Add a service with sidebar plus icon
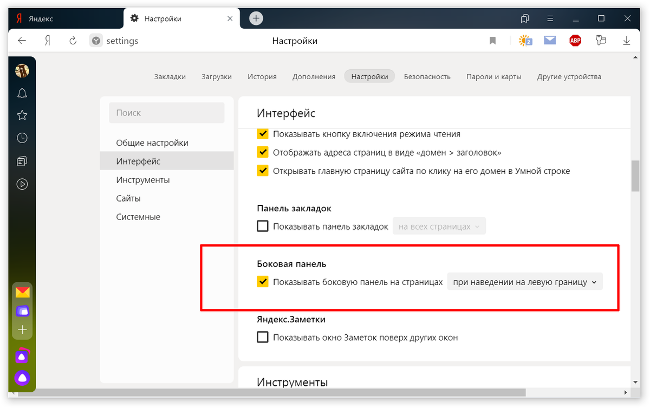Viewport: 650px width, 408px height. point(22,329)
